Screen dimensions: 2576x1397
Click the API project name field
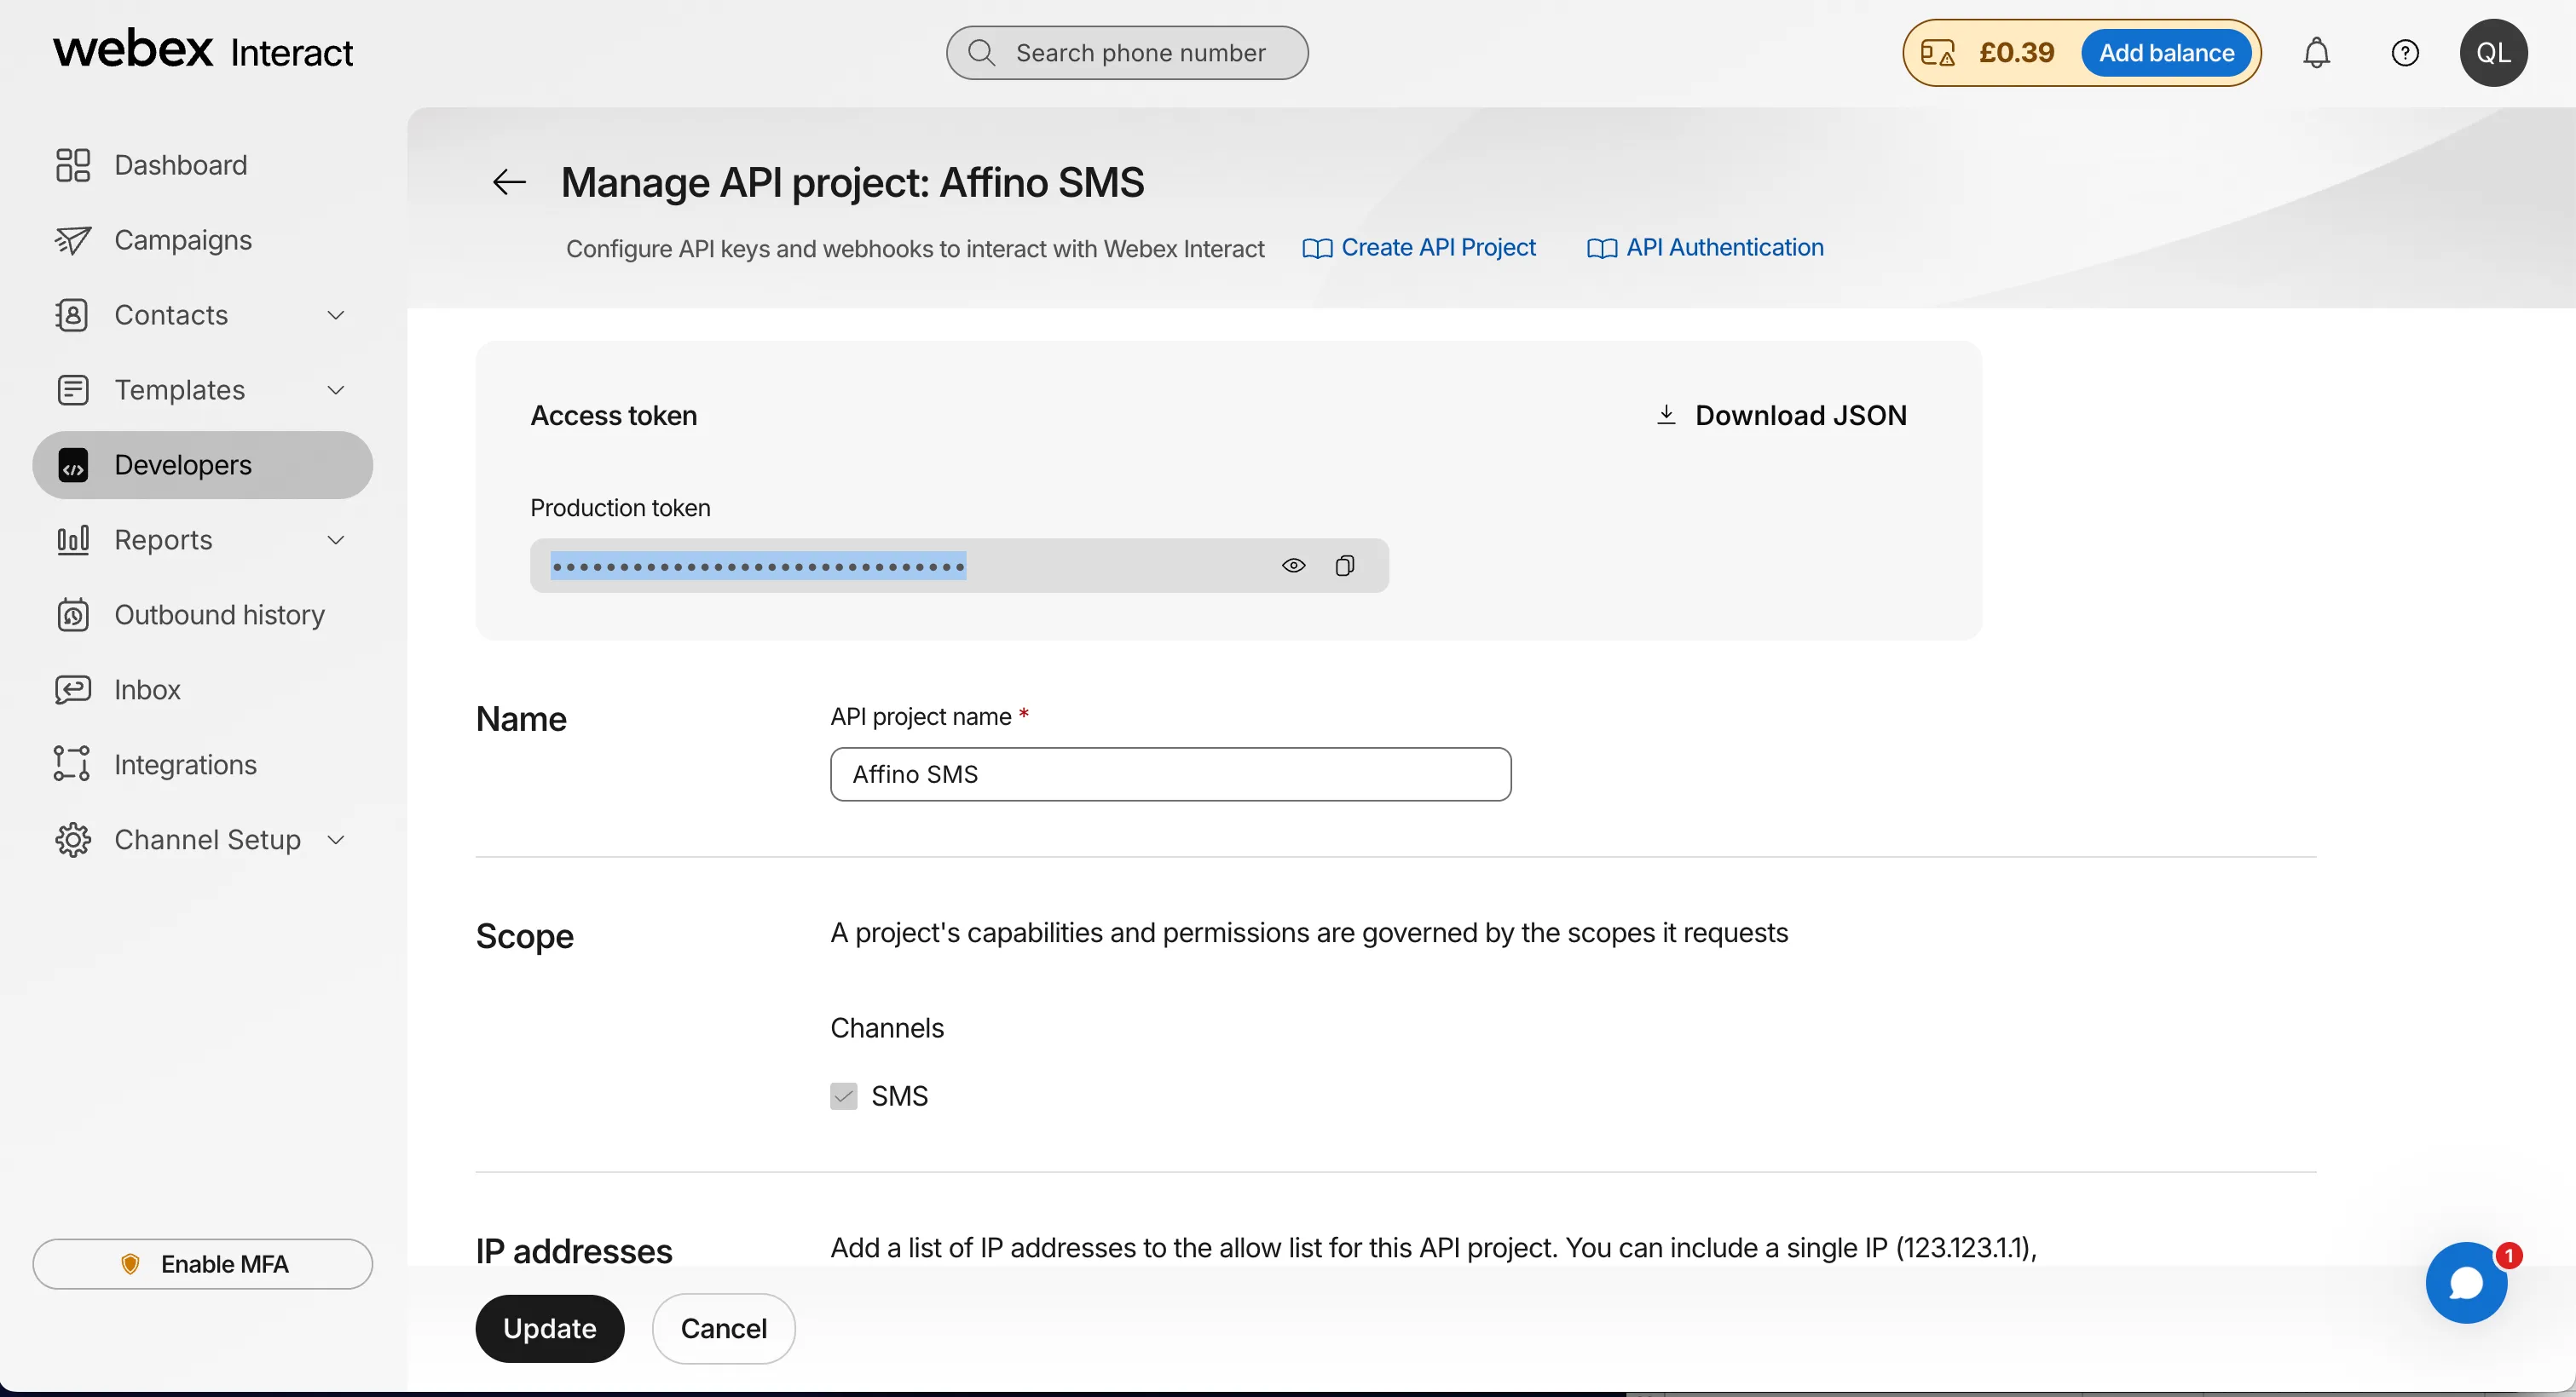[x=1170, y=774]
